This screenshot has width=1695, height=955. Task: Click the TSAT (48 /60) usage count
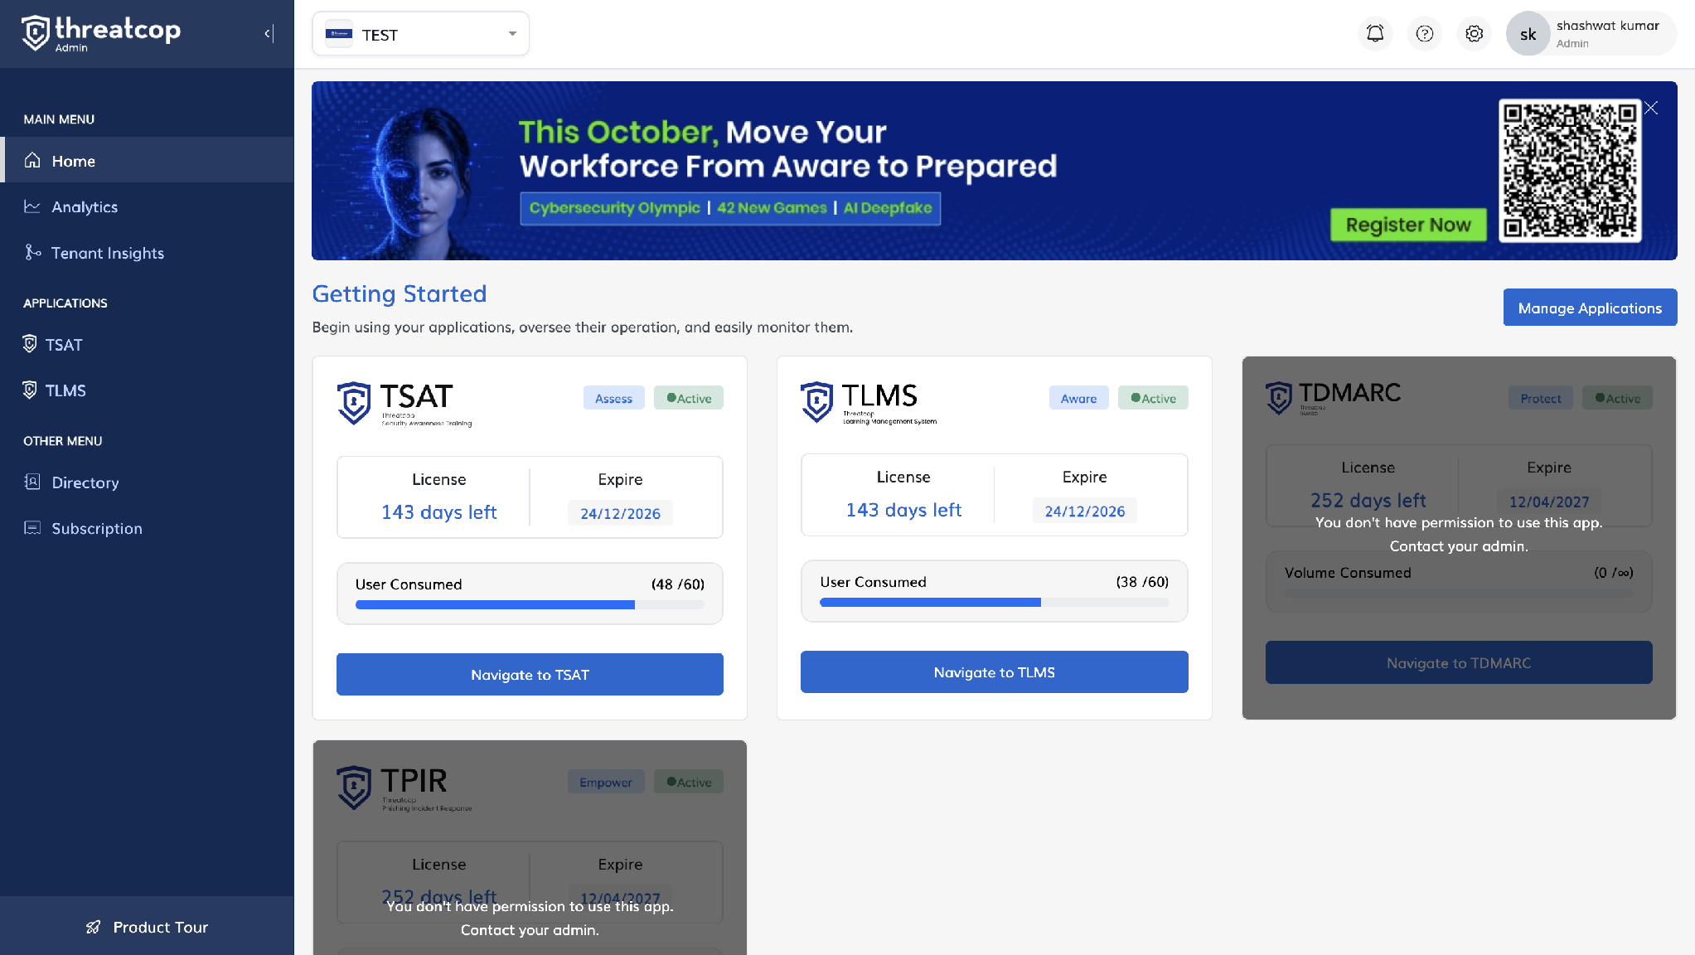coord(678,584)
